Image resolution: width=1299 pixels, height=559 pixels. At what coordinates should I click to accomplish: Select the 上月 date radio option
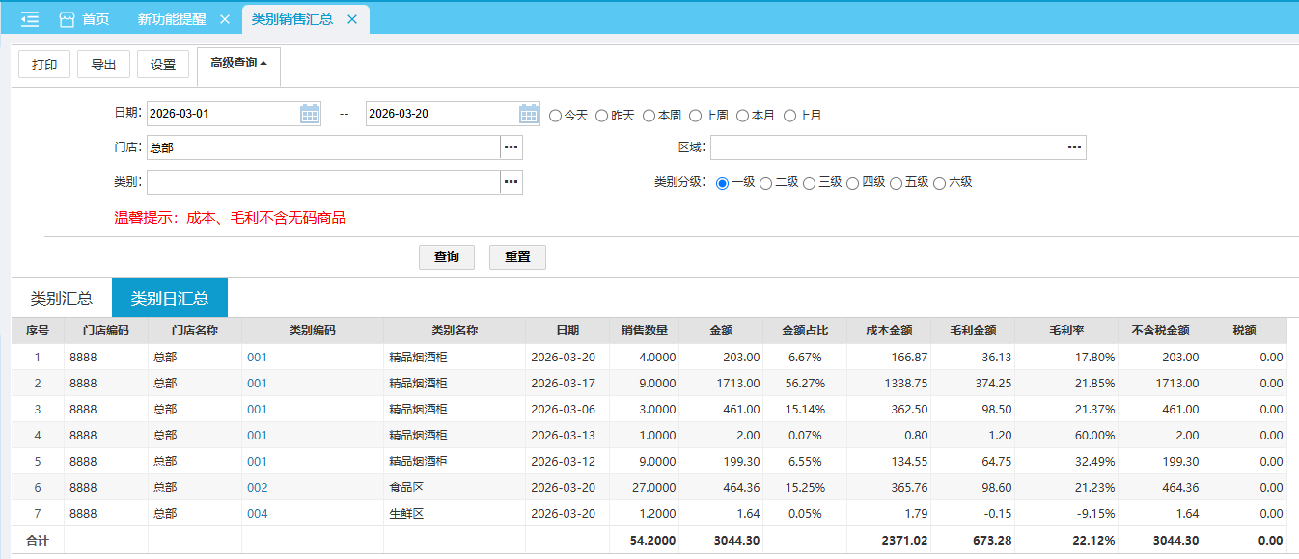(790, 116)
